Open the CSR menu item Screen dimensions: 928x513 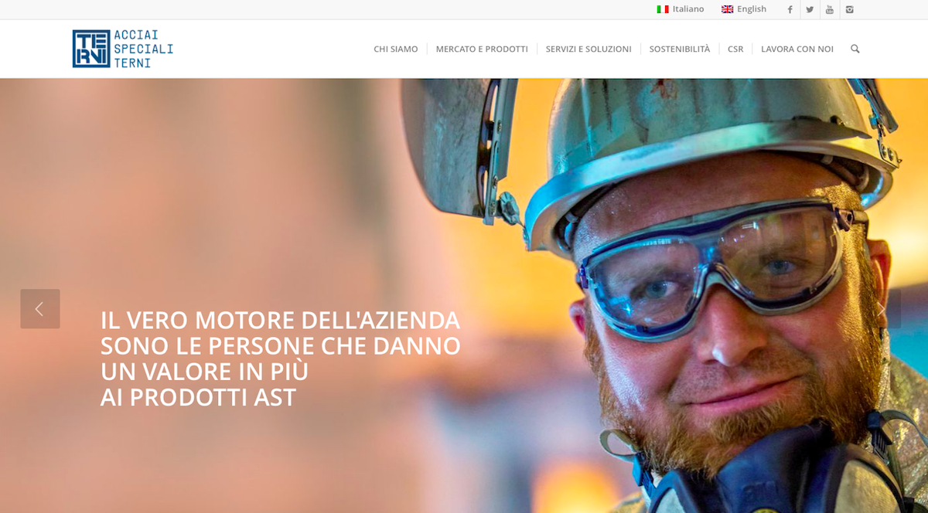(x=735, y=49)
